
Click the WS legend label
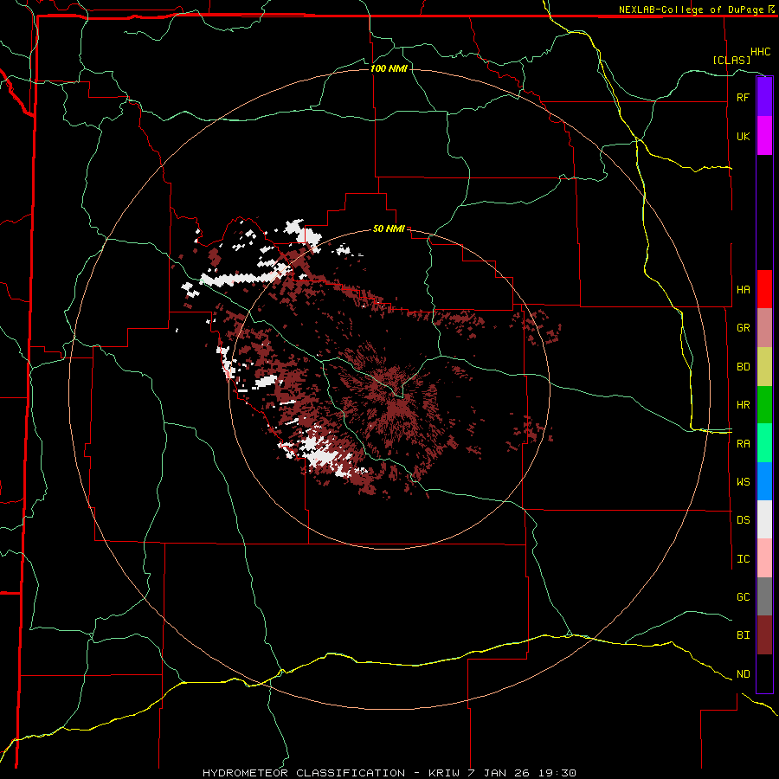[x=743, y=481]
